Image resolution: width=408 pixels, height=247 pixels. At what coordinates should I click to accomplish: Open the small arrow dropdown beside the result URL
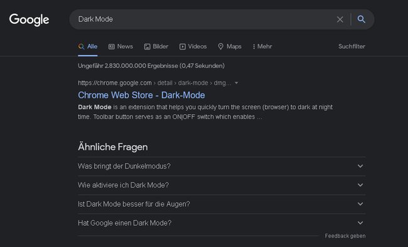(236, 83)
